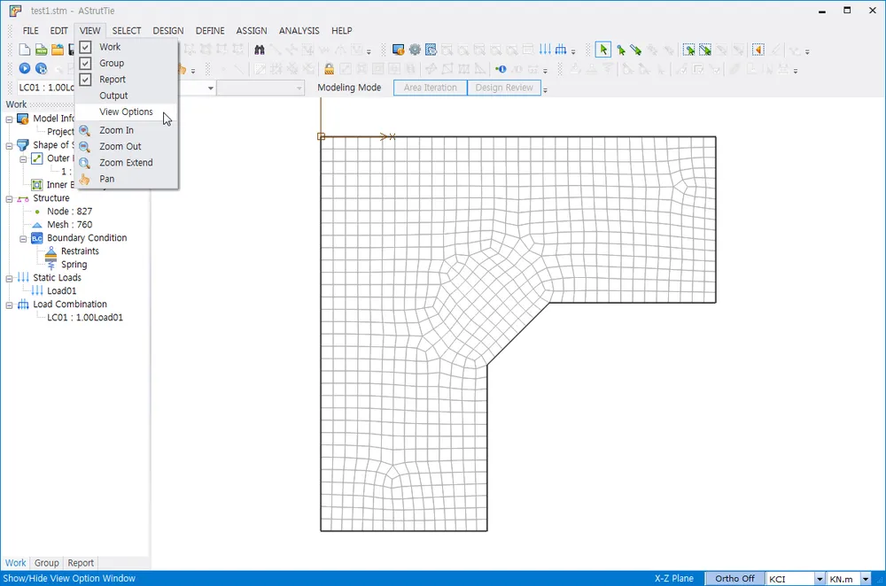This screenshot has width=886, height=586.
Task: Click the X-Z Plane status bar label
Action: 673,579
